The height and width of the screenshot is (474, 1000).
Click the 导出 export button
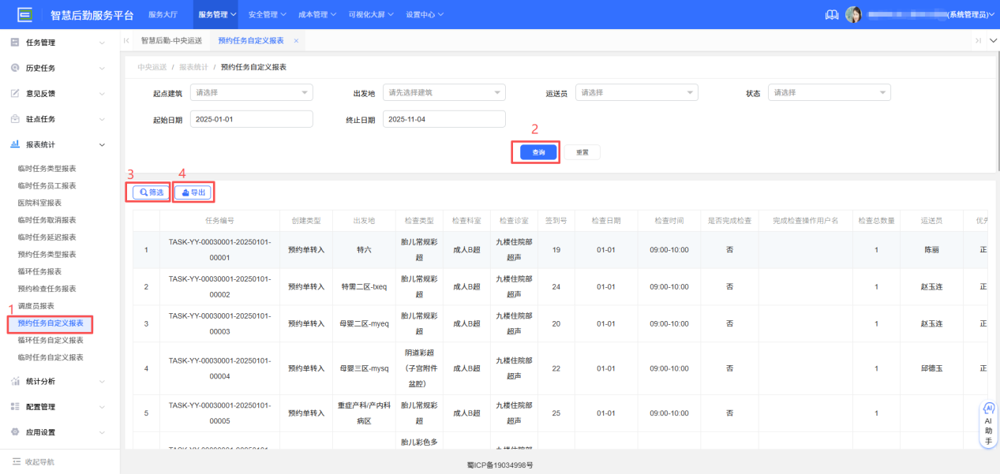(x=193, y=191)
